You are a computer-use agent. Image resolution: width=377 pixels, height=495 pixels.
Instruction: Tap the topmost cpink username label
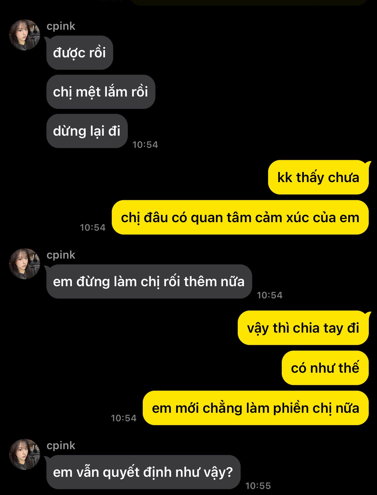pyautogui.click(x=61, y=26)
